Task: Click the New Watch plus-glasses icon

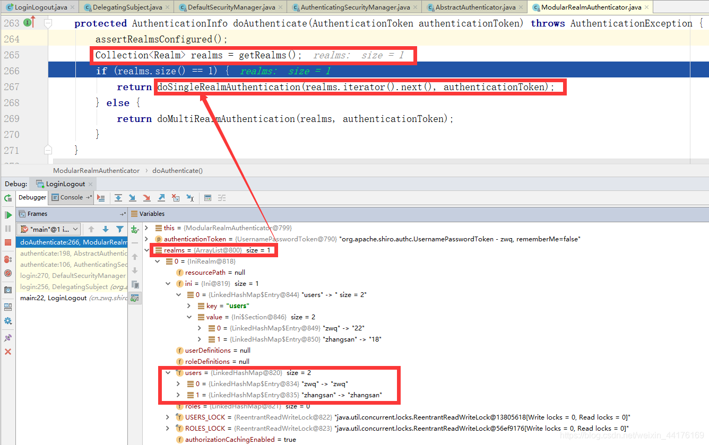Action: click(x=135, y=229)
